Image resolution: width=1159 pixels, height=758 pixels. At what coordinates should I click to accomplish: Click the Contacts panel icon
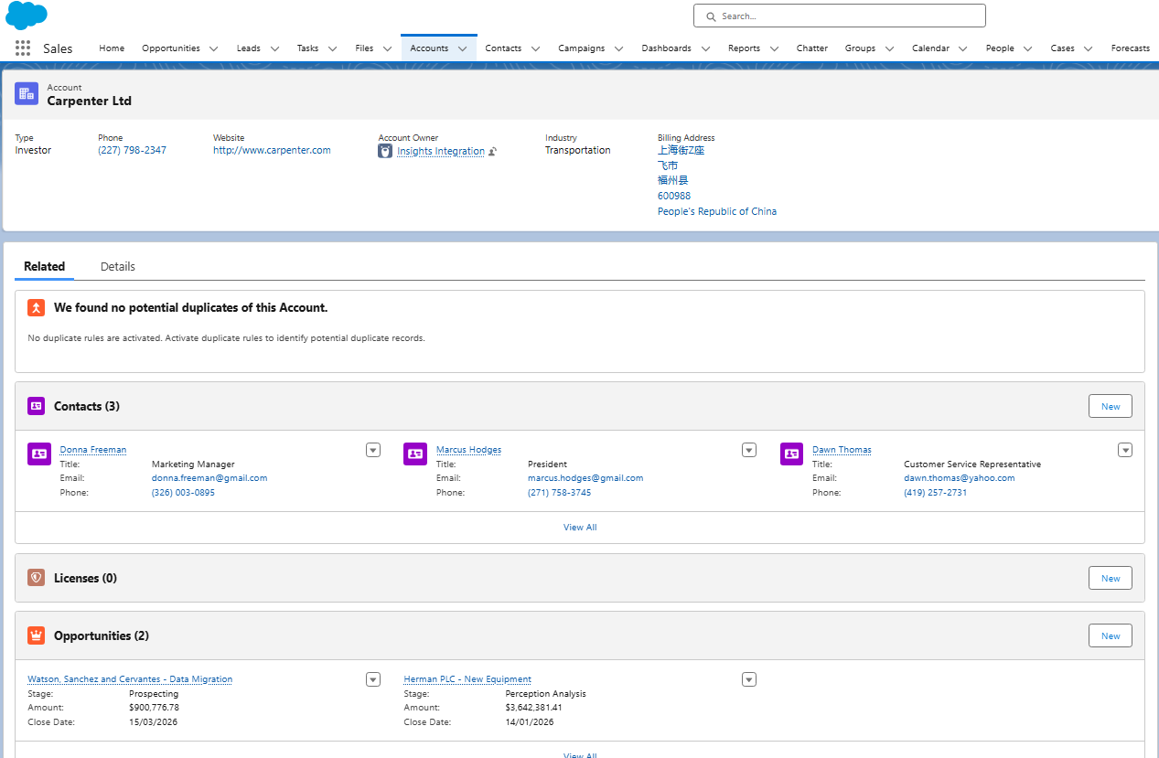pyautogui.click(x=36, y=405)
